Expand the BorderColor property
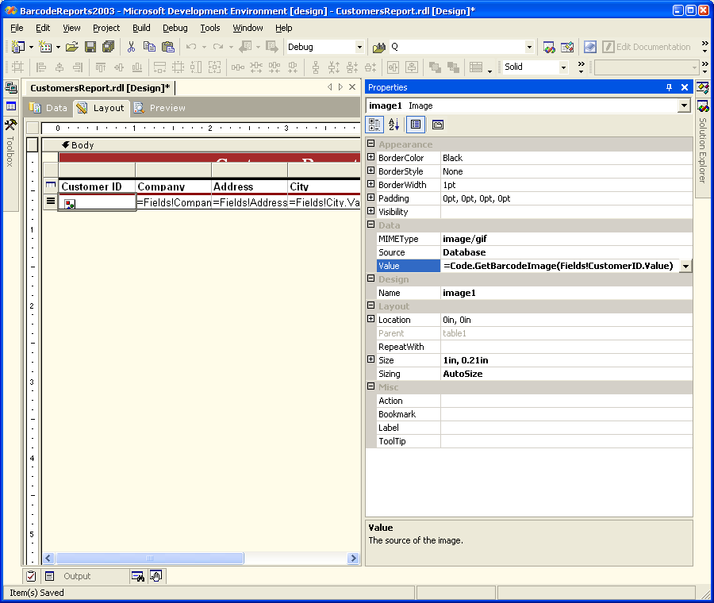Image resolution: width=714 pixels, height=603 pixels. coord(370,158)
